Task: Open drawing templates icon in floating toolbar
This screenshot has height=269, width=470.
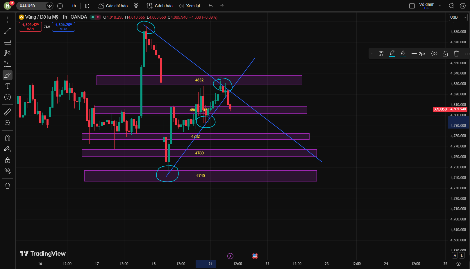Action: point(381,54)
